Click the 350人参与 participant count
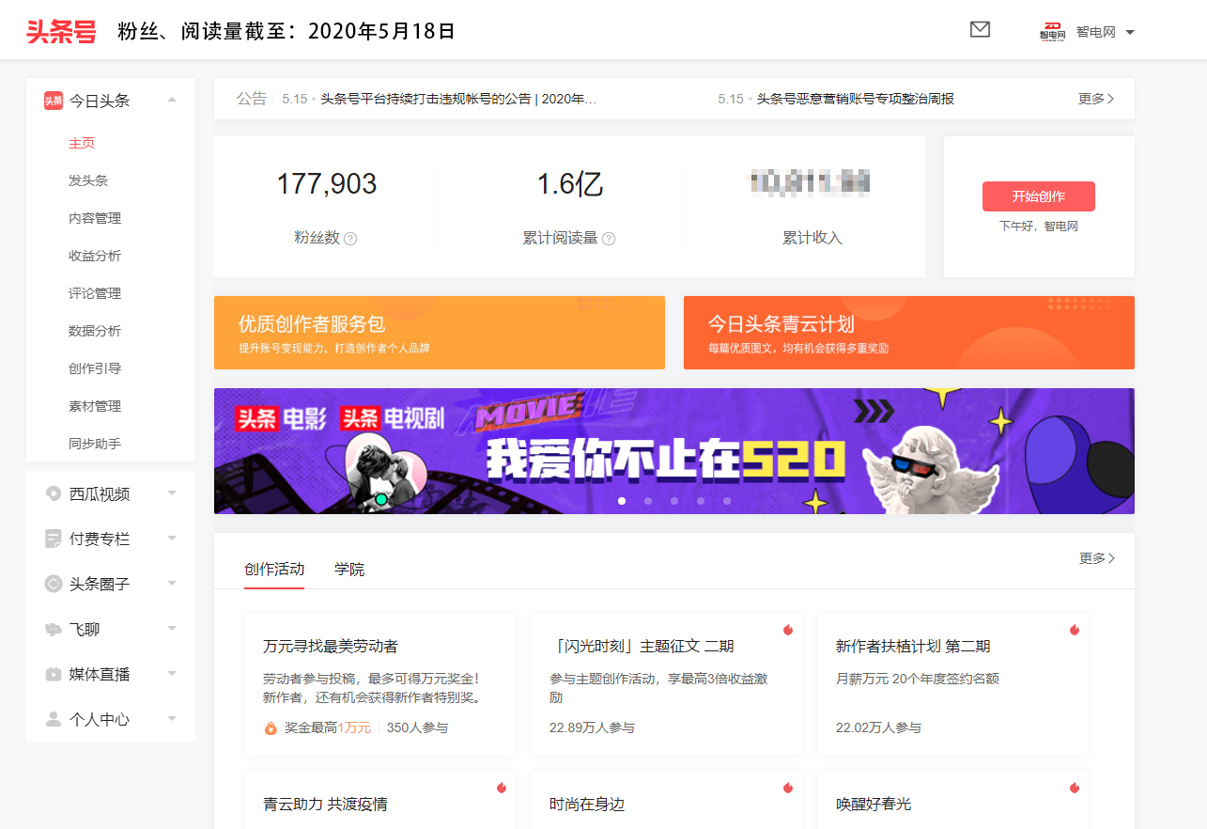Viewport: 1207px width, 829px height. 417,727
